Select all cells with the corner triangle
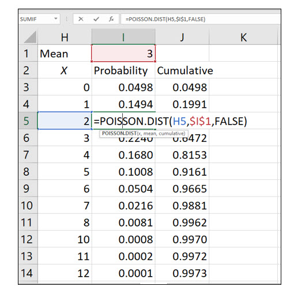 [30, 37]
